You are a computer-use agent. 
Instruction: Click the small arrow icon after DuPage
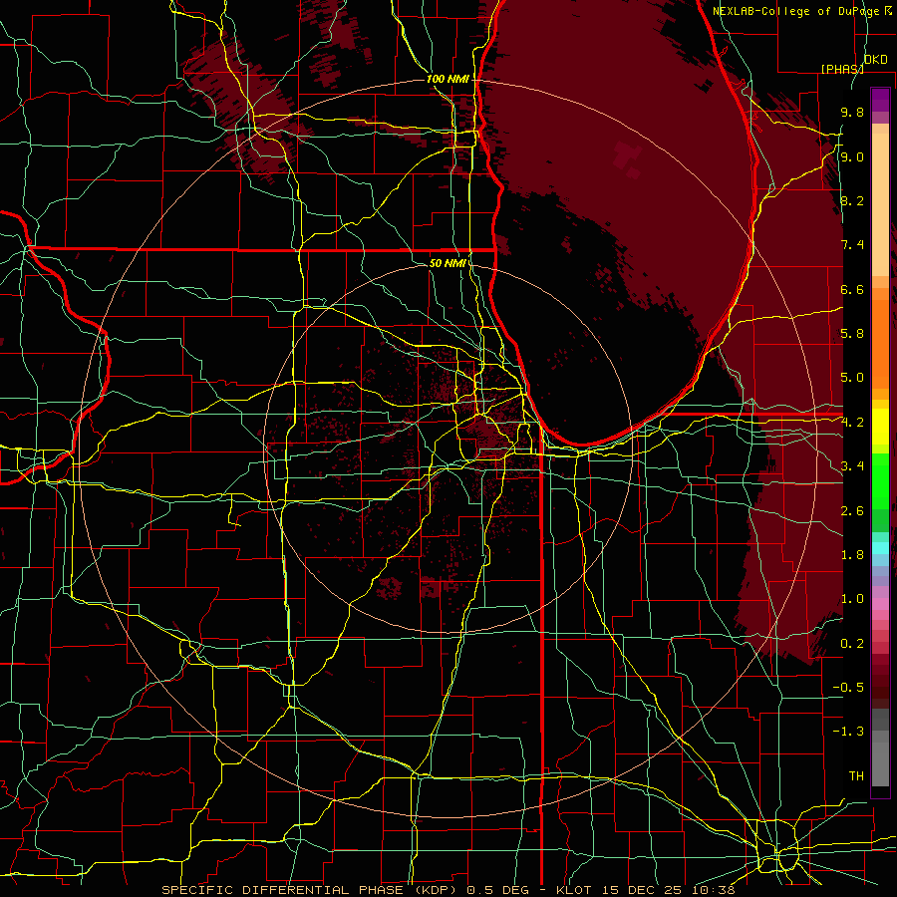(888, 11)
